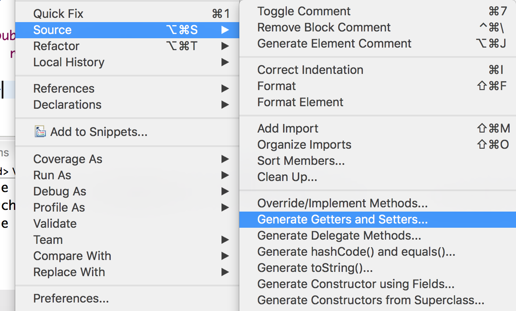Select Correct Indentation
The width and height of the screenshot is (516, 311).
click(310, 70)
